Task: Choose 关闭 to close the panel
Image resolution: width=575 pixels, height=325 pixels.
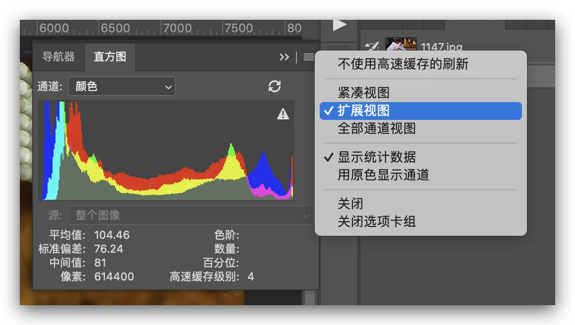Action: (350, 204)
